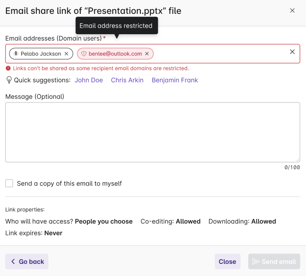The width and height of the screenshot is (306, 276).
Task: Add John Doe from quick suggestions
Action: (x=89, y=80)
